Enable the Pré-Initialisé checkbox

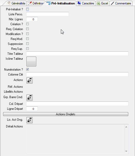(27, 9)
